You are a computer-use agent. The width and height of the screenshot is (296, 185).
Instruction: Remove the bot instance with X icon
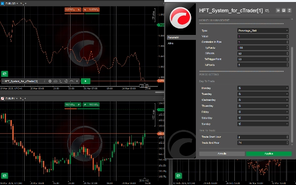click(77, 81)
